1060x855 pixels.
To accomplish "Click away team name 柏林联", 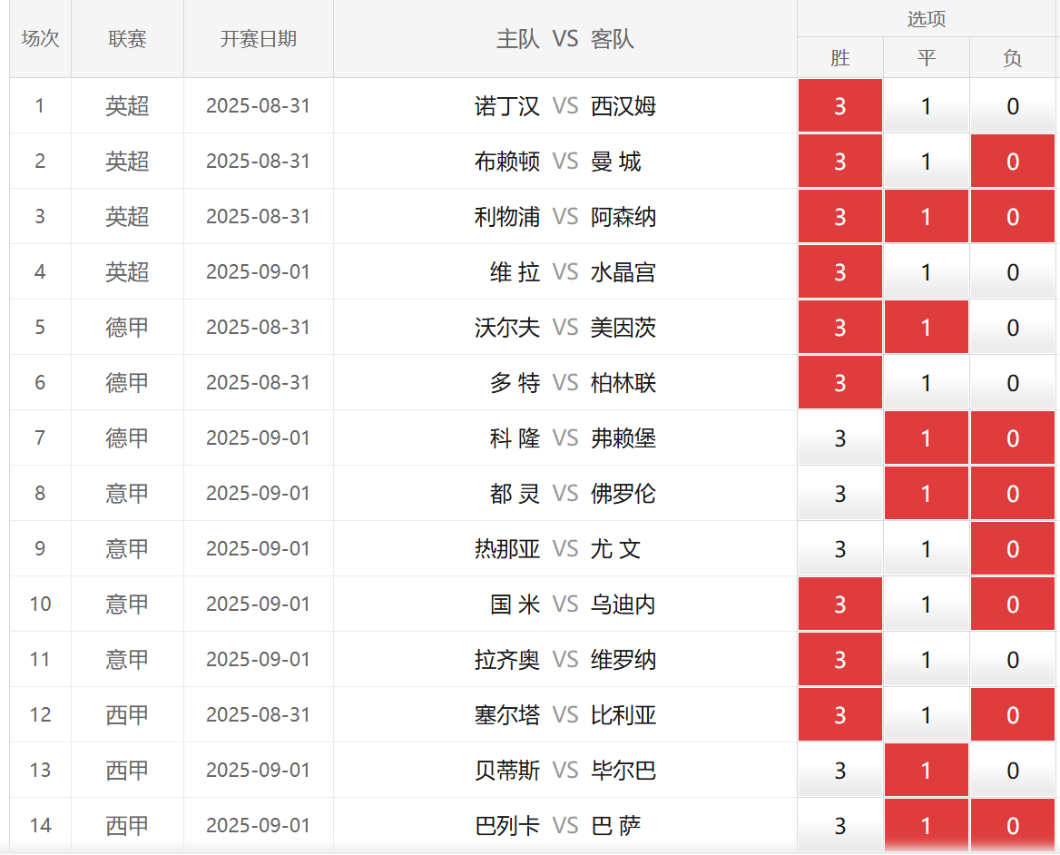I will click(623, 383).
